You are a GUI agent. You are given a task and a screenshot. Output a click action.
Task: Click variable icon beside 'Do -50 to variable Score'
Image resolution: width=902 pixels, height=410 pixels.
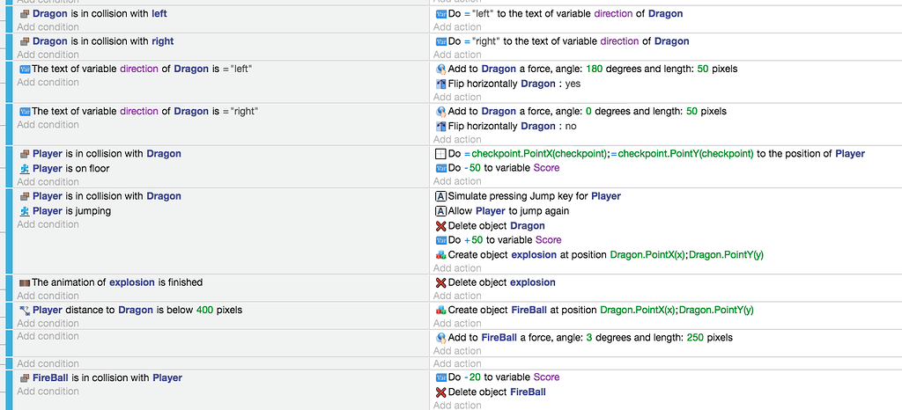[441, 168]
